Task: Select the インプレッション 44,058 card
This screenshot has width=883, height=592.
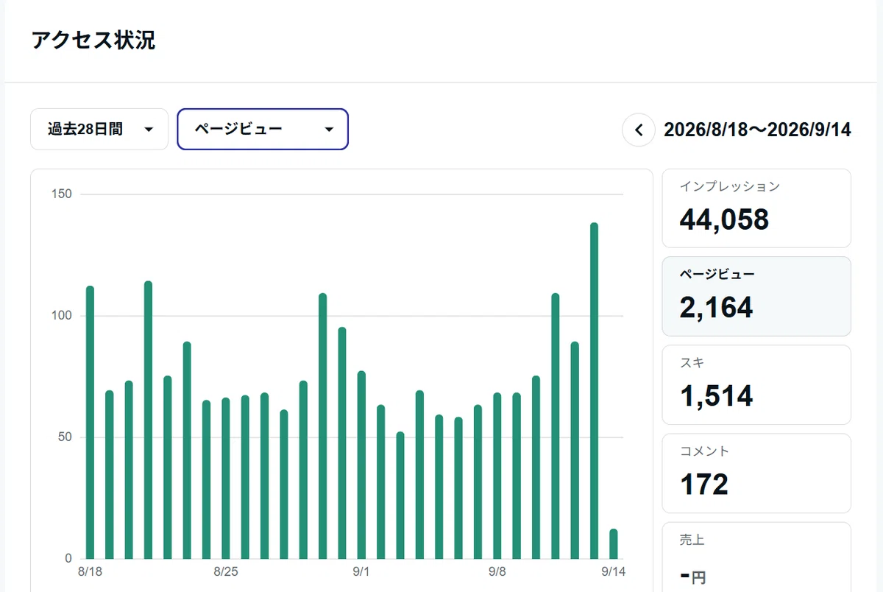Action: tap(756, 208)
